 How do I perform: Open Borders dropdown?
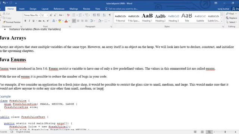(109, 21)
